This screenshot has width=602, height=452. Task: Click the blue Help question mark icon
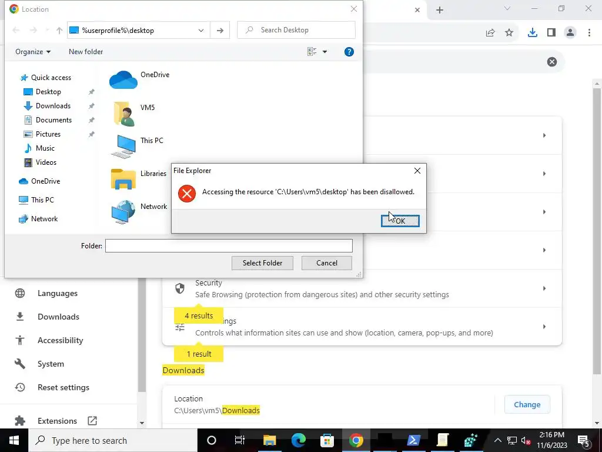click(349, 52)
